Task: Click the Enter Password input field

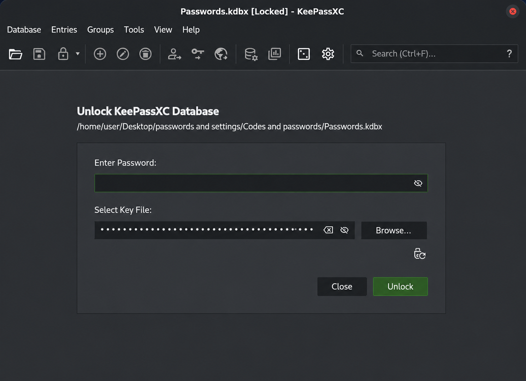Action: (x=261, y=183)
